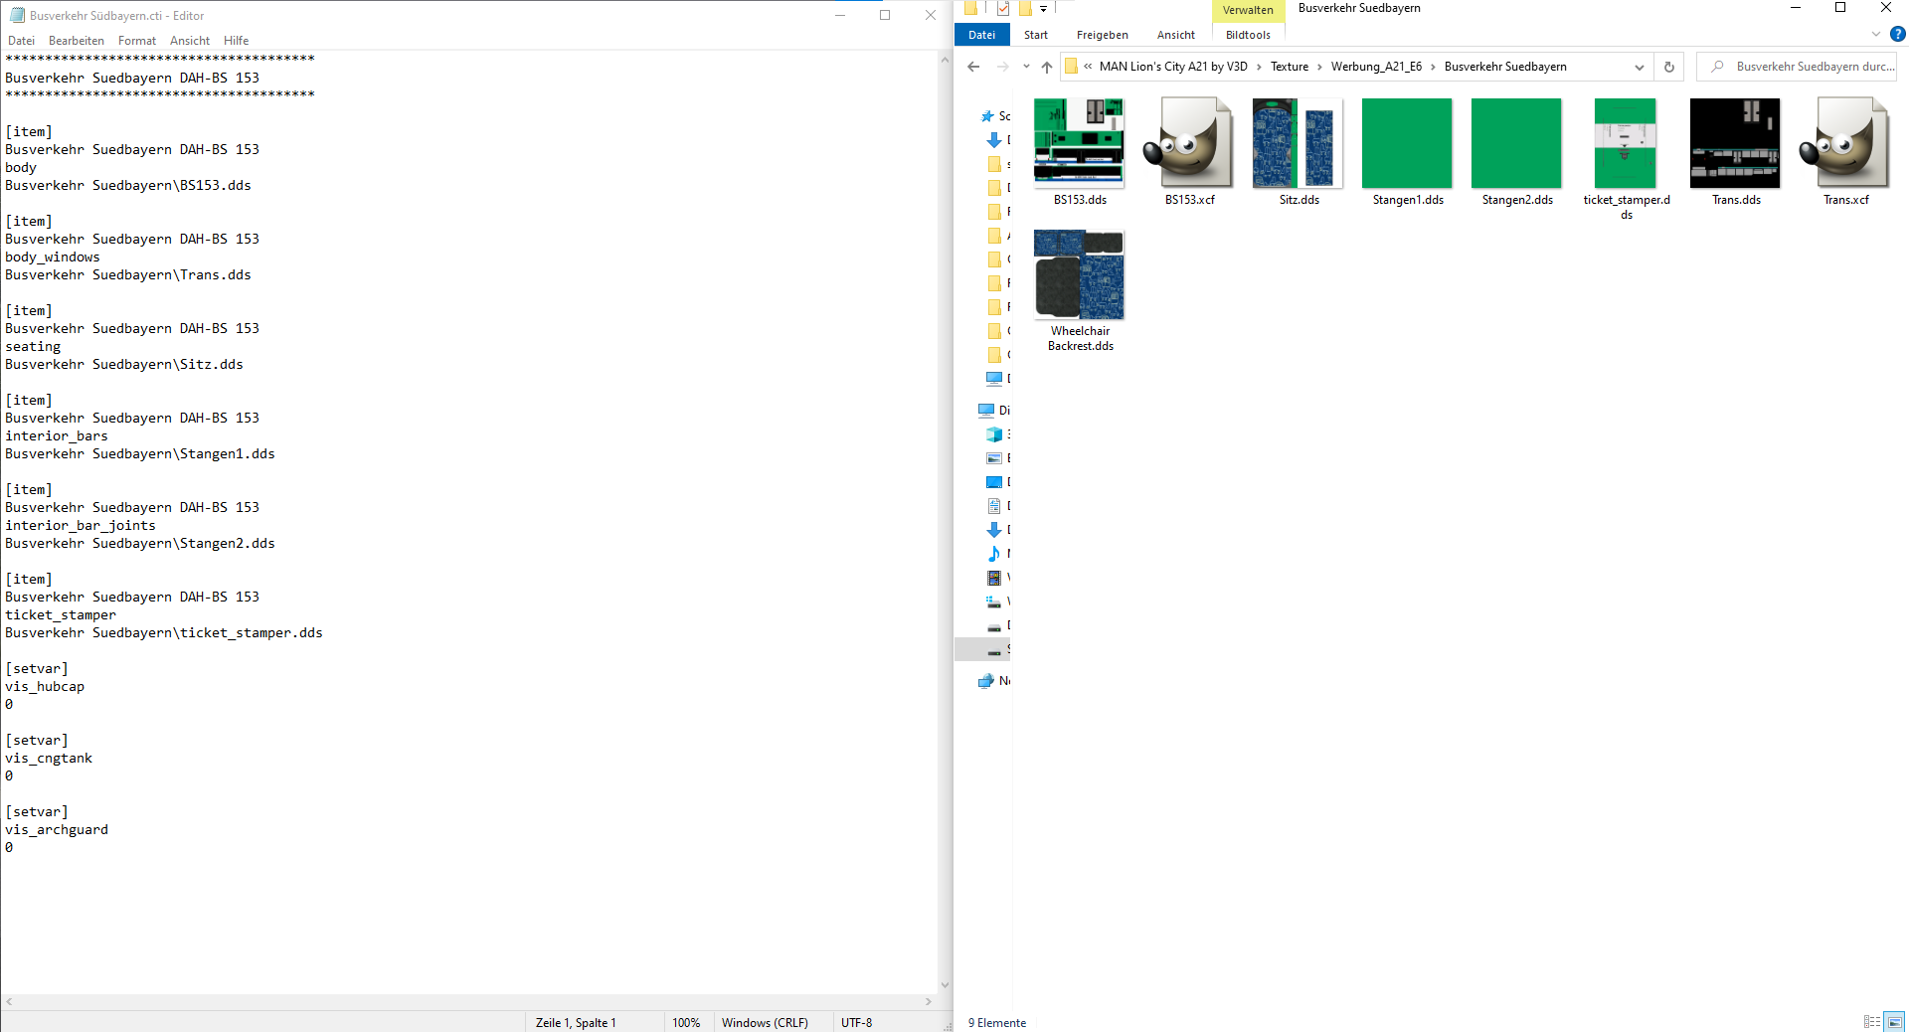Go up one folder level arrow

pyautogui.click(x=1047, y=68)
